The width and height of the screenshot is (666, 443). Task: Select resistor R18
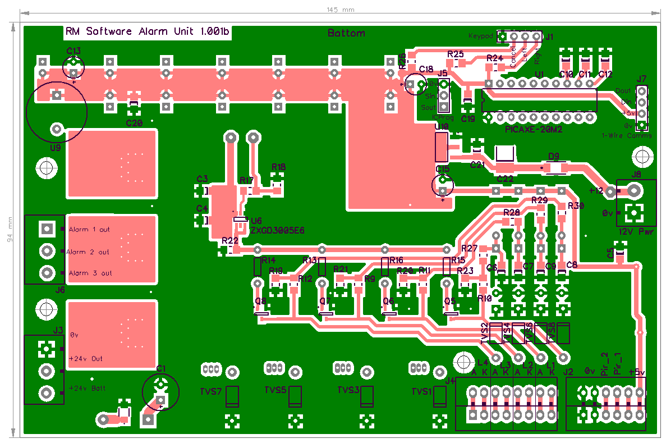277,181
